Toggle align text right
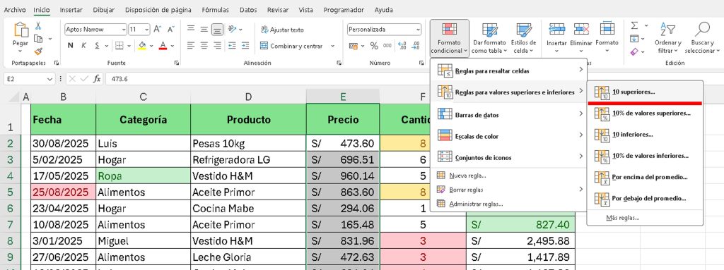The image size is (724, 270). click(x=217, y=46)
